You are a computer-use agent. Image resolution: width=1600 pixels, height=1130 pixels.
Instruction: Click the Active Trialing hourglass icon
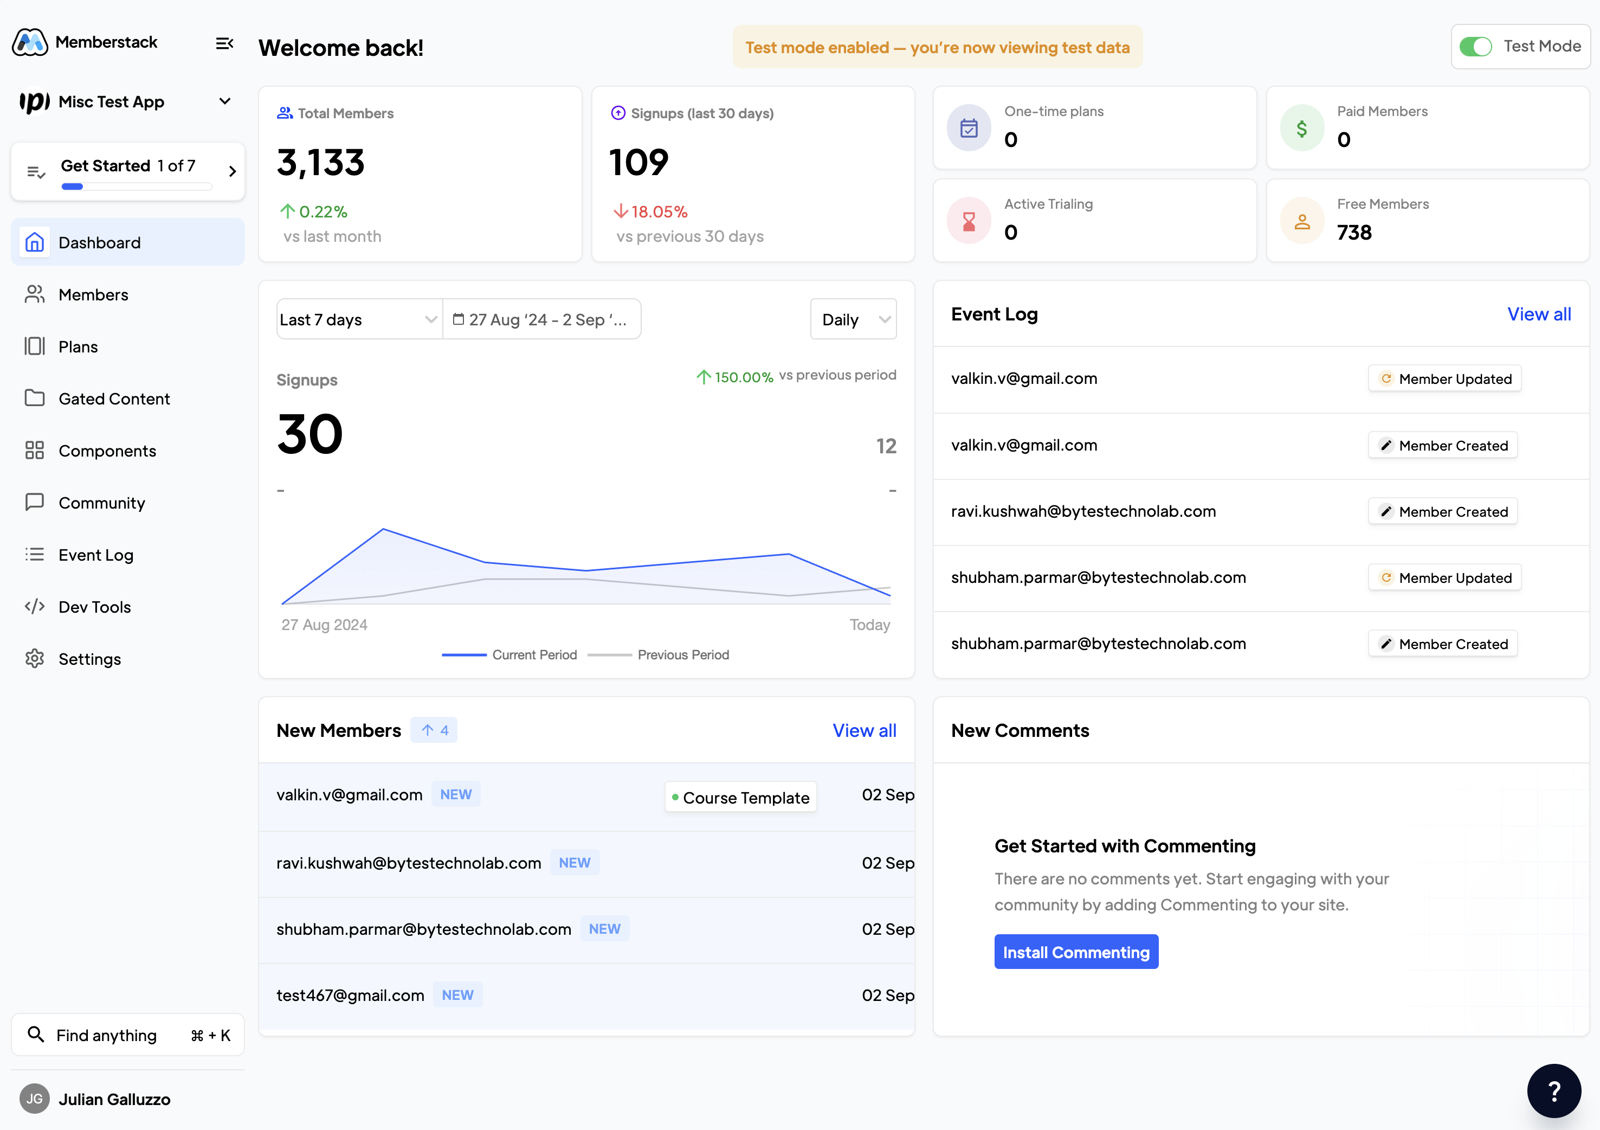(x=969, y=221)
